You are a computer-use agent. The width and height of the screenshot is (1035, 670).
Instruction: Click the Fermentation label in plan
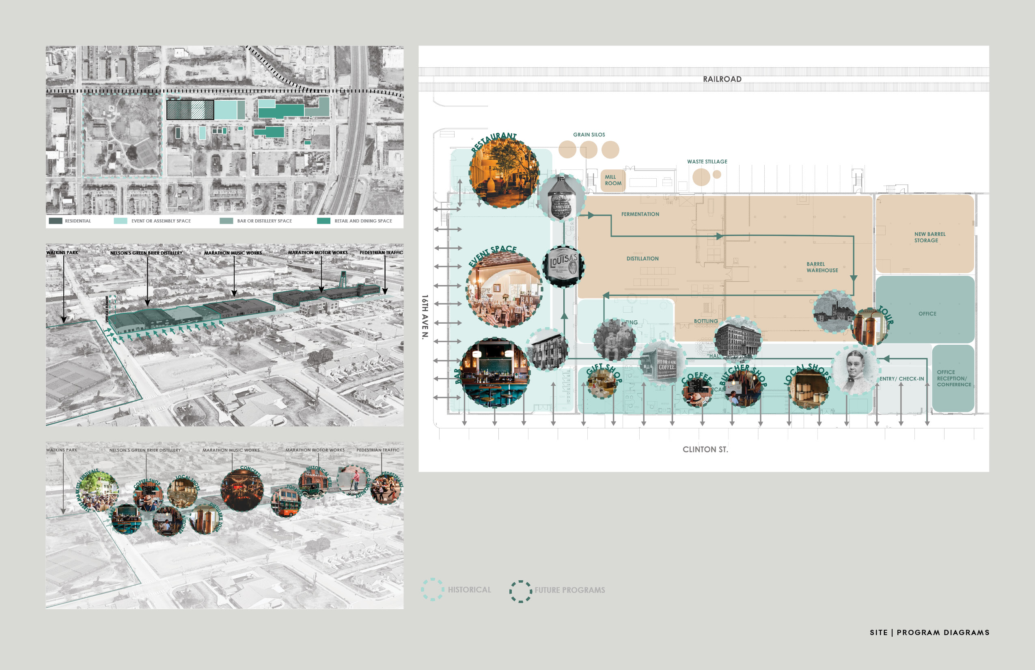640,214
